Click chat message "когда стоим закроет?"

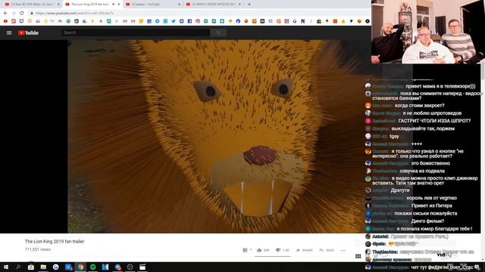[419, 106]
